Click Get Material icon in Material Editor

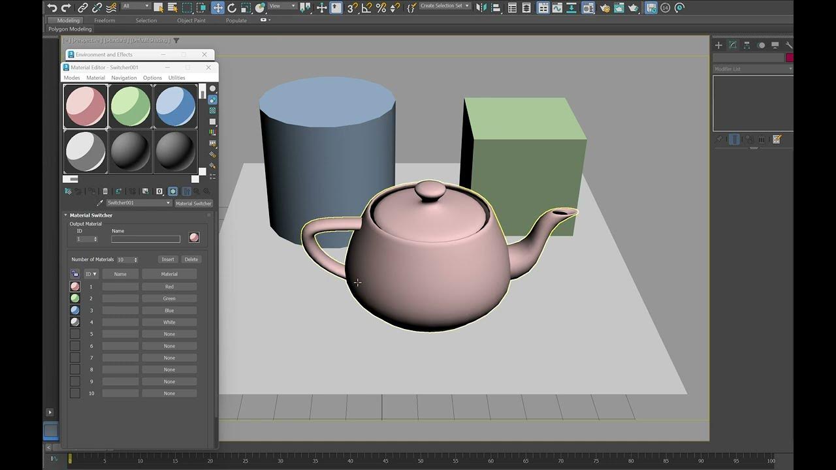pos(68,191)
